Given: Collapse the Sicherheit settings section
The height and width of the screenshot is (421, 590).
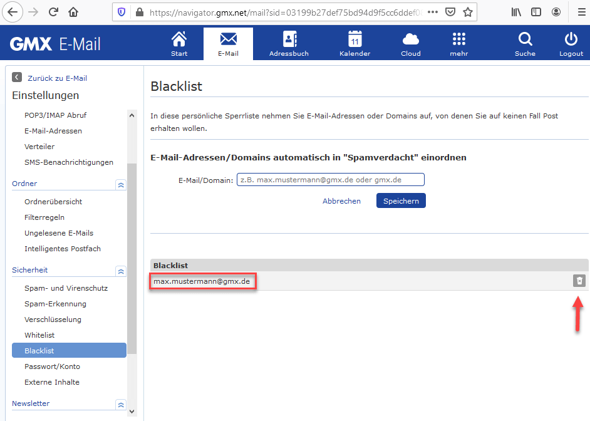Looking at the screenshot, I should click(x=121, y=271).
